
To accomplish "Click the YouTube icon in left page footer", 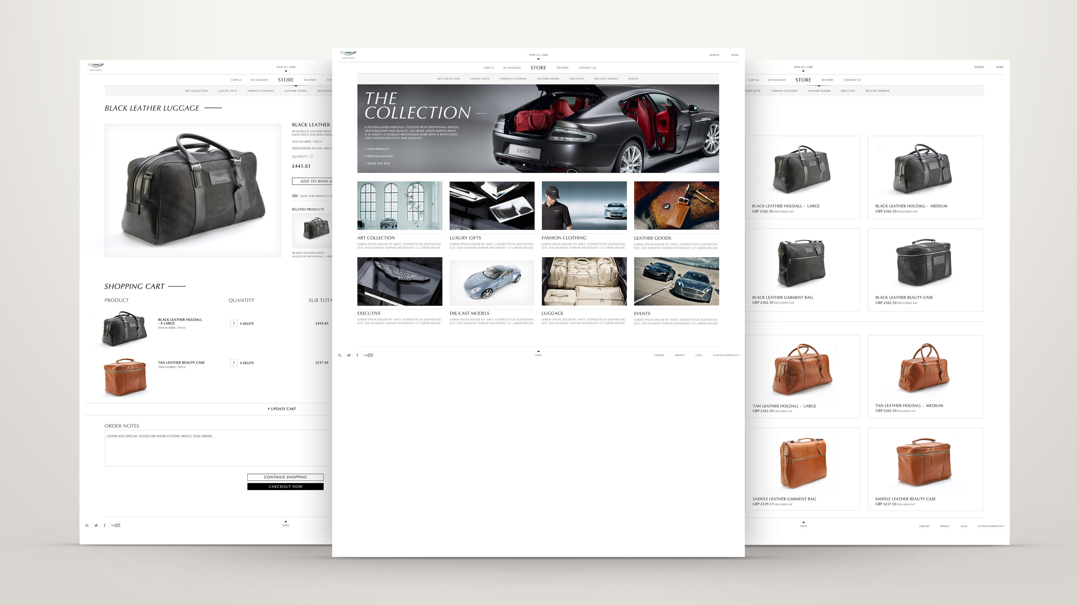I will pyautogui.click(x=115, y=526).
